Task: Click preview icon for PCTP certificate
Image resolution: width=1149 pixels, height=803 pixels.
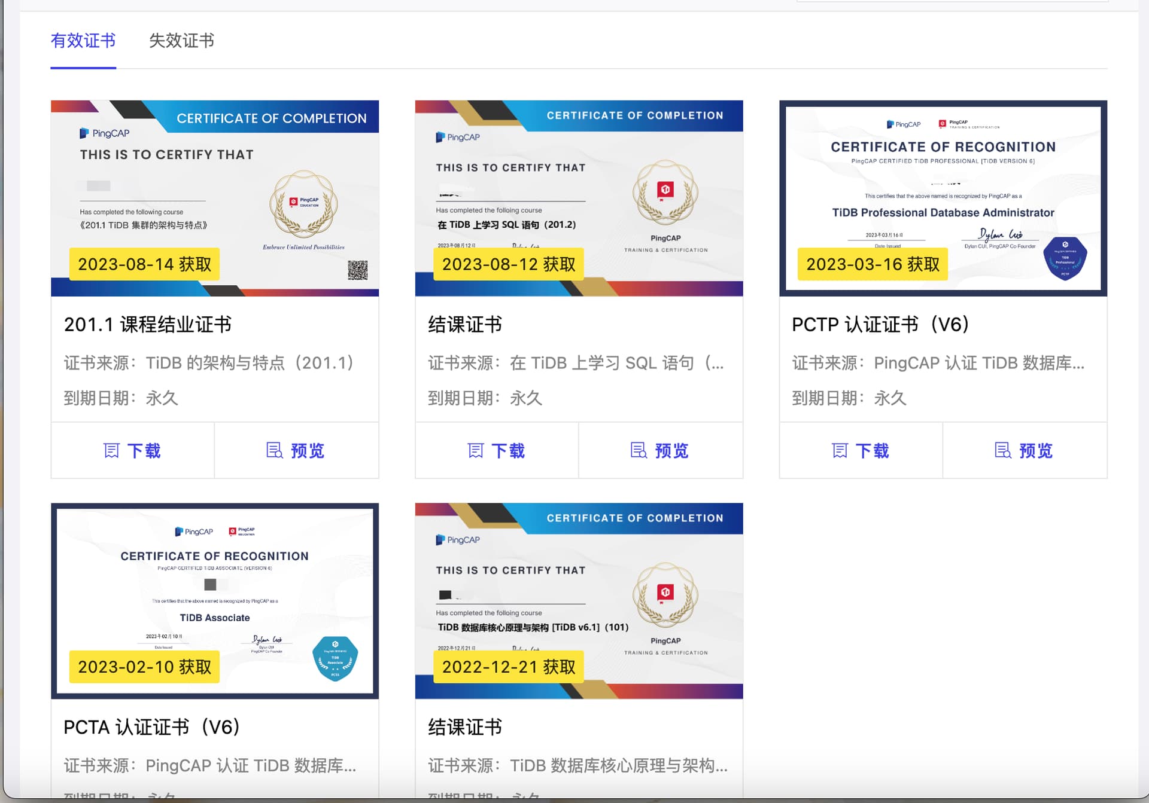Action: point(1002,450)
